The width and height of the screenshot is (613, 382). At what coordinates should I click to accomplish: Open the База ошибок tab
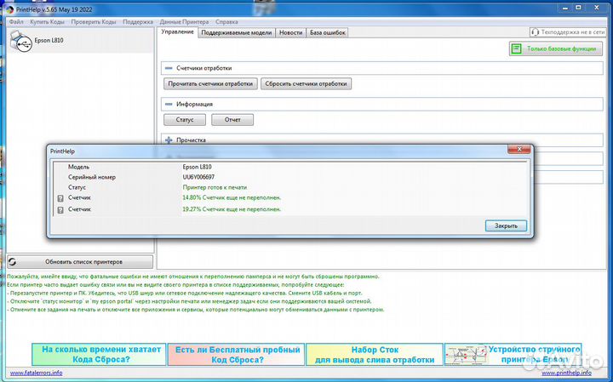coord(328,33)
